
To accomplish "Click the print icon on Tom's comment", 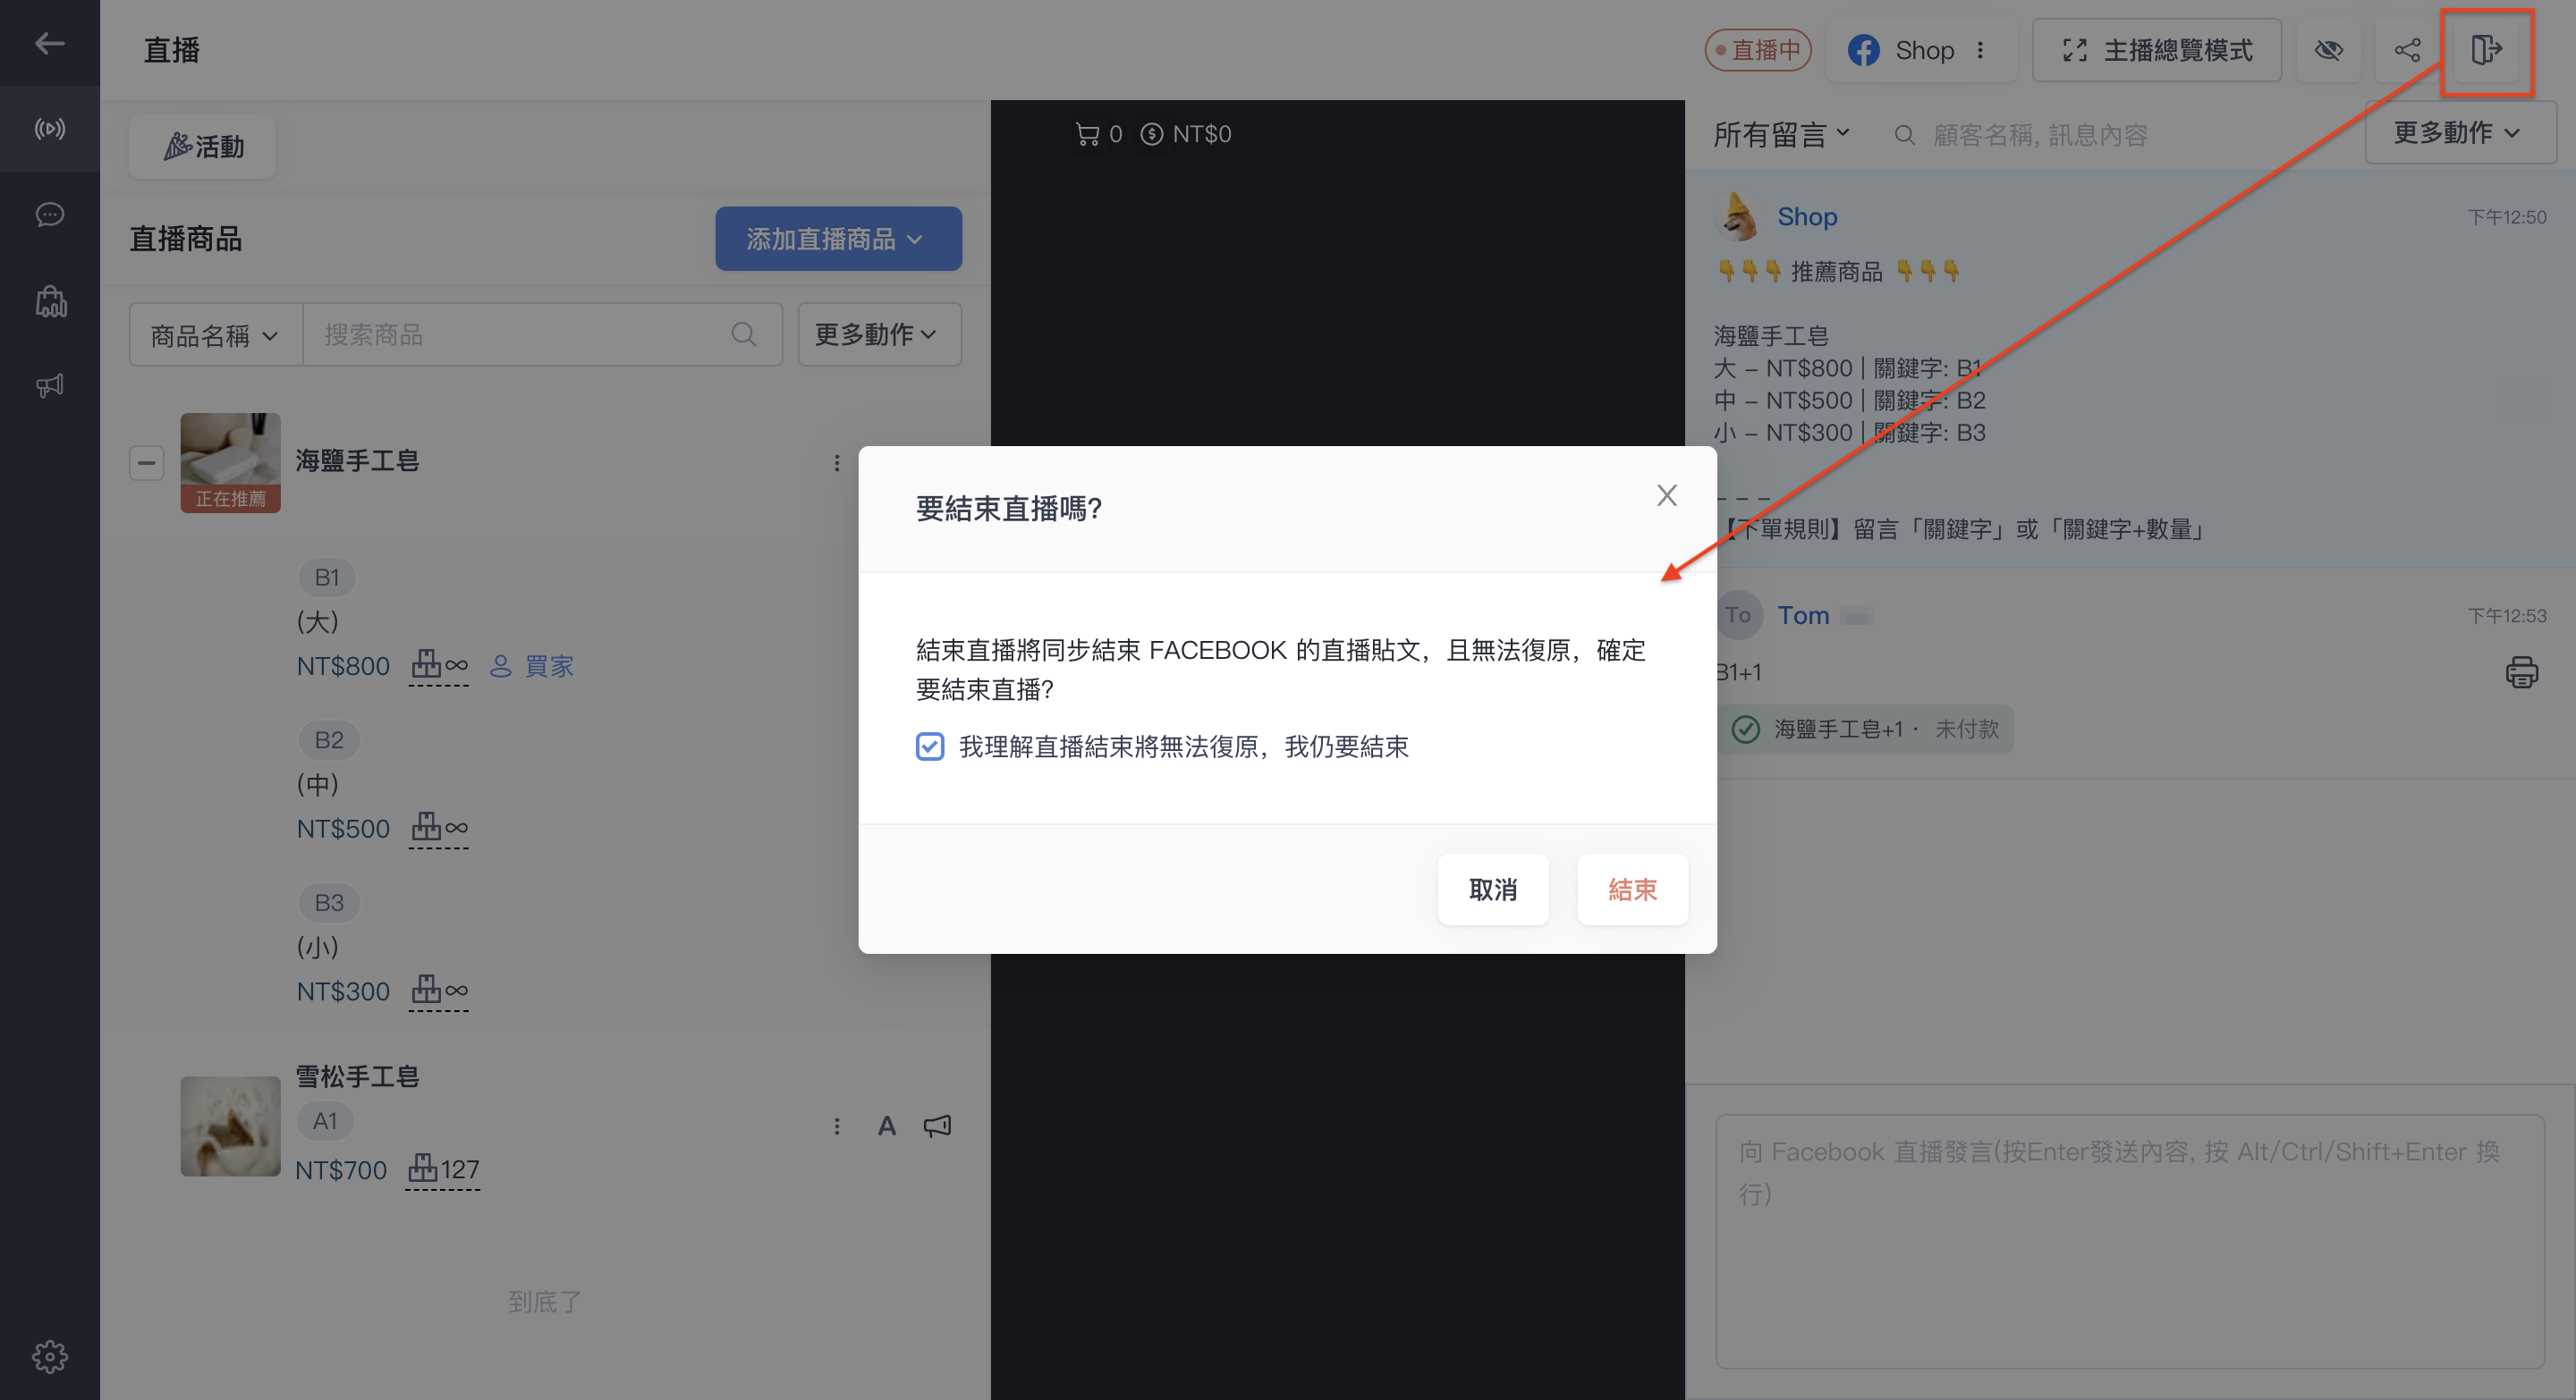I will pos(2521,671).
